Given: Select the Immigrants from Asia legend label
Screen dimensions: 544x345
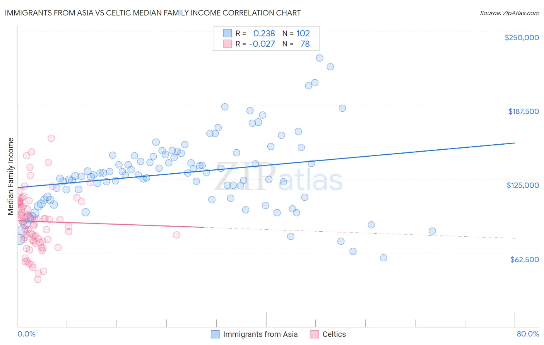Looking at the screenshot, I should point(260,334).
